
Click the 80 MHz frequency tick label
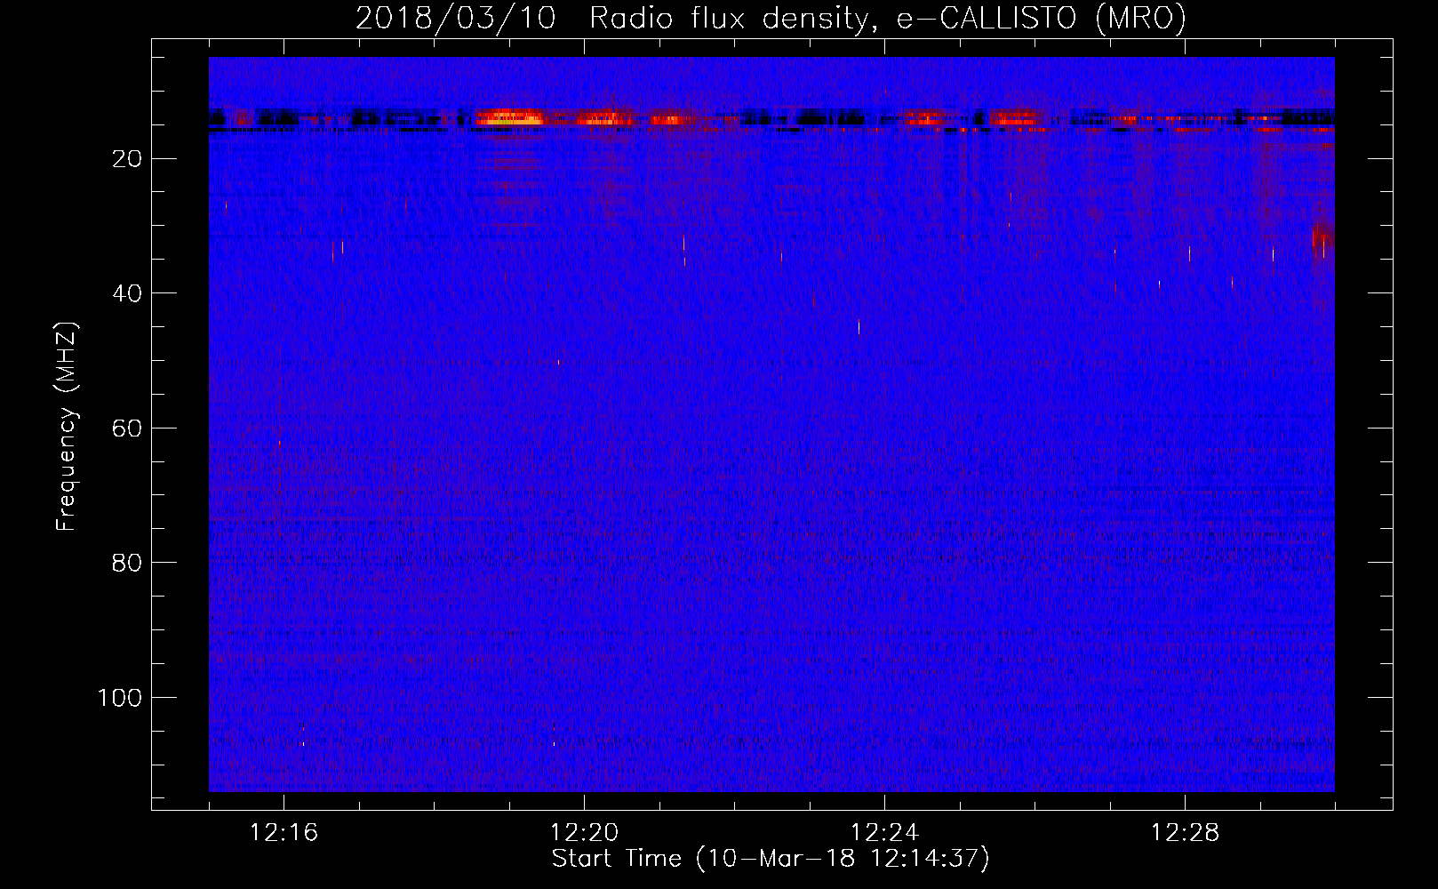[x=127, y=563]
